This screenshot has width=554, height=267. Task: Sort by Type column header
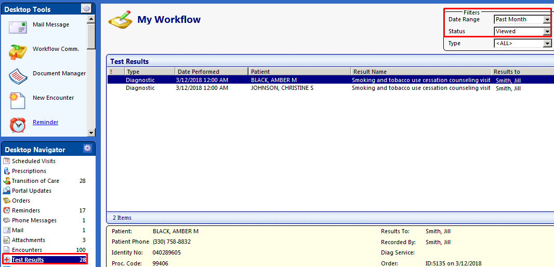tap(150, 72)
